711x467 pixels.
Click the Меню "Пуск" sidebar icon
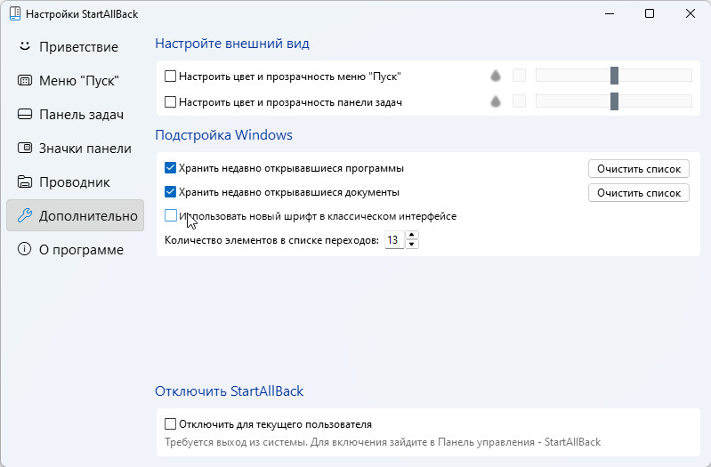25,80
